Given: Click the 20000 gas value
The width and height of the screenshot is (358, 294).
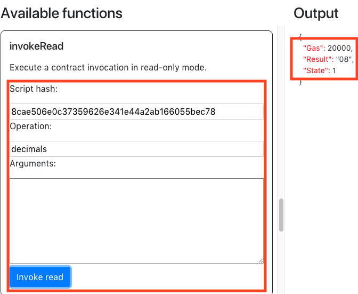Looking at the screenshot, I should (x=340, y=47).
